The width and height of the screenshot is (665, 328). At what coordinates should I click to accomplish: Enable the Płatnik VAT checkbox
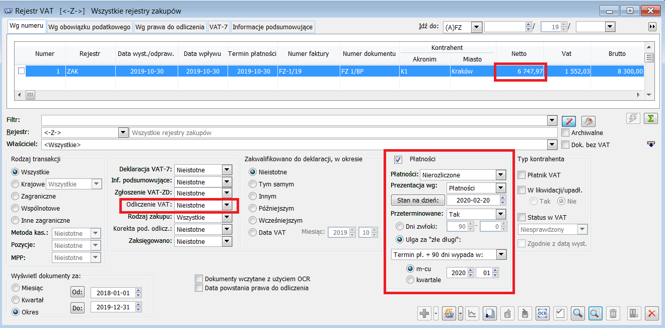[x=522, y=175]
